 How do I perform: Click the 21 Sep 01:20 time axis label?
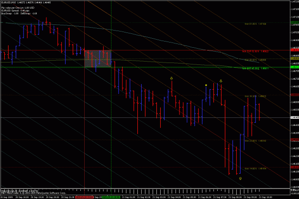pos(129,197)
